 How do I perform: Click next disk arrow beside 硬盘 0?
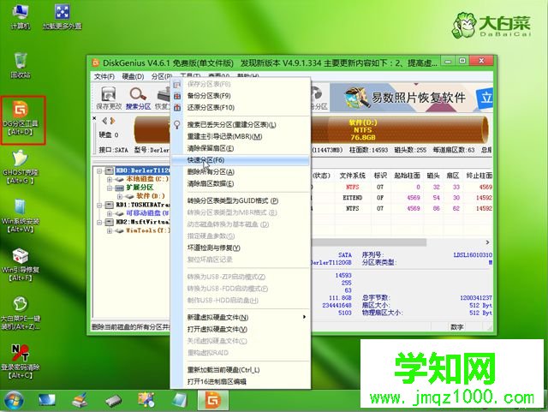tap(112, 121)
